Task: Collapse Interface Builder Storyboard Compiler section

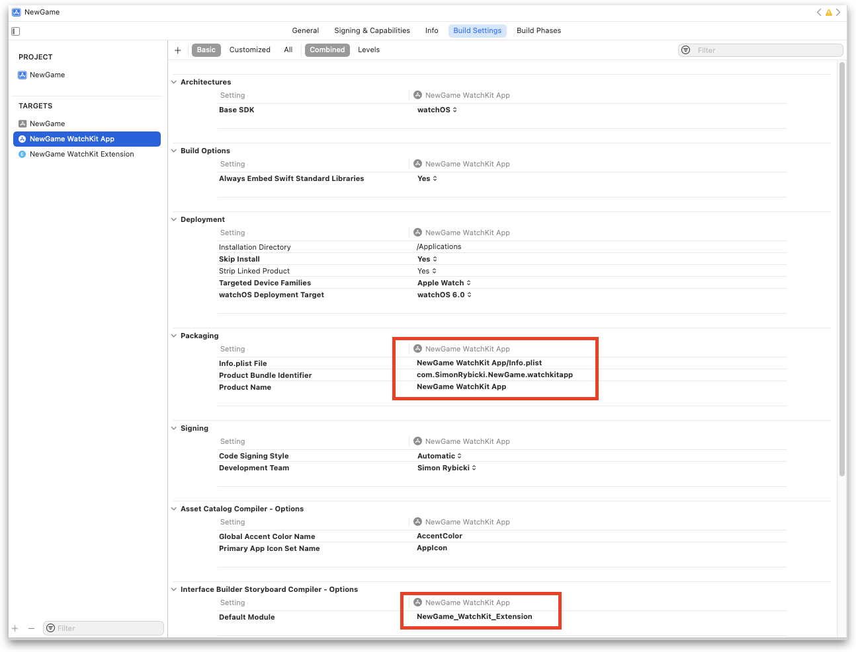Action: tap(174, 590)
